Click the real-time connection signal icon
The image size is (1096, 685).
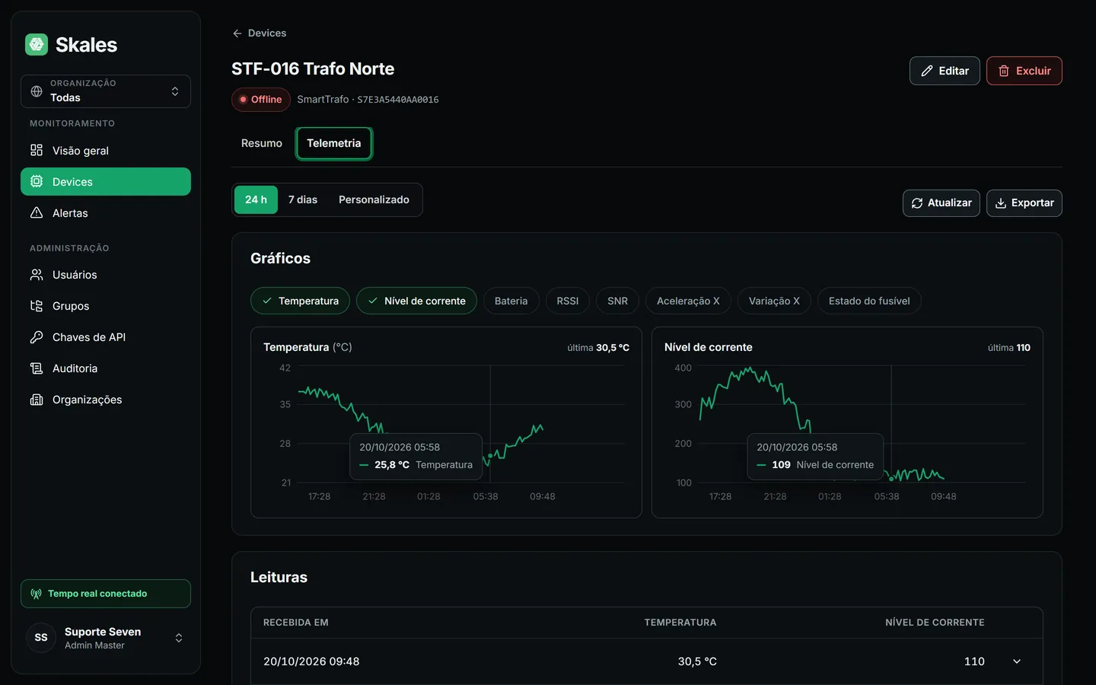coord(36,594)
